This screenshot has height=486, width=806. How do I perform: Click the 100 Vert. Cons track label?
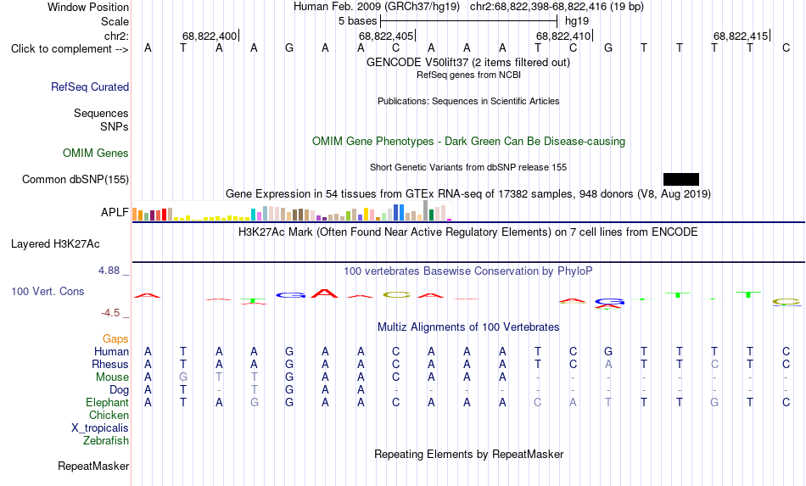click(48, 291)
